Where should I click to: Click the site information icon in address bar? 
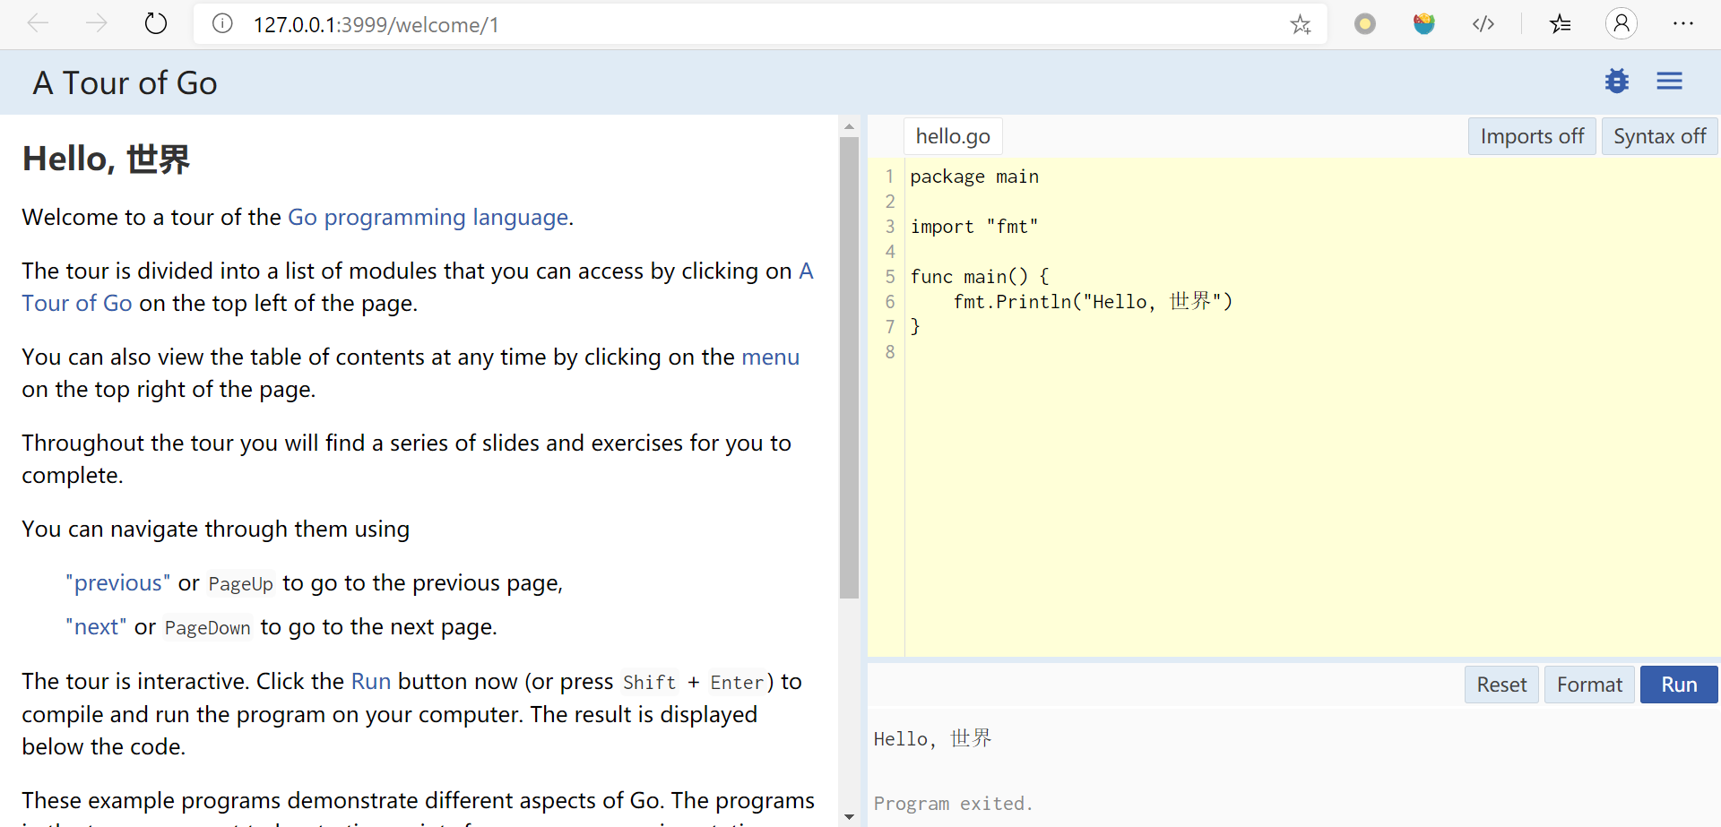click(x=222, y=23)
